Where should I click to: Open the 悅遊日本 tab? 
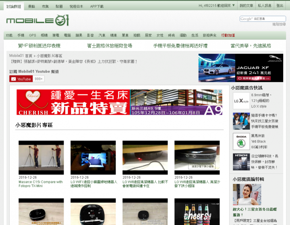77,6
